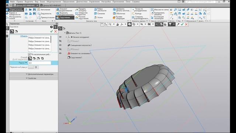This screenshot has width=236, height=133.
Task: Select first Способ arc-of-circle option
Action: 30,58
